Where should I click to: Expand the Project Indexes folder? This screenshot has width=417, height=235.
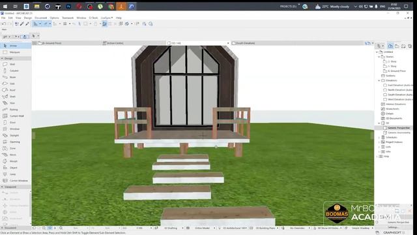click(x=379, y=142)
